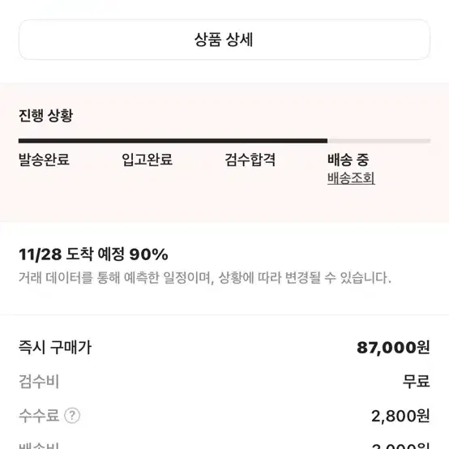Select the 검수합격 progress step
Screen dimensions: 449x449
coord(250,160)
